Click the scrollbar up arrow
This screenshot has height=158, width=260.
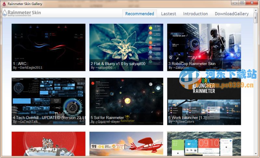pyautogui.click(x=255, y=10)
